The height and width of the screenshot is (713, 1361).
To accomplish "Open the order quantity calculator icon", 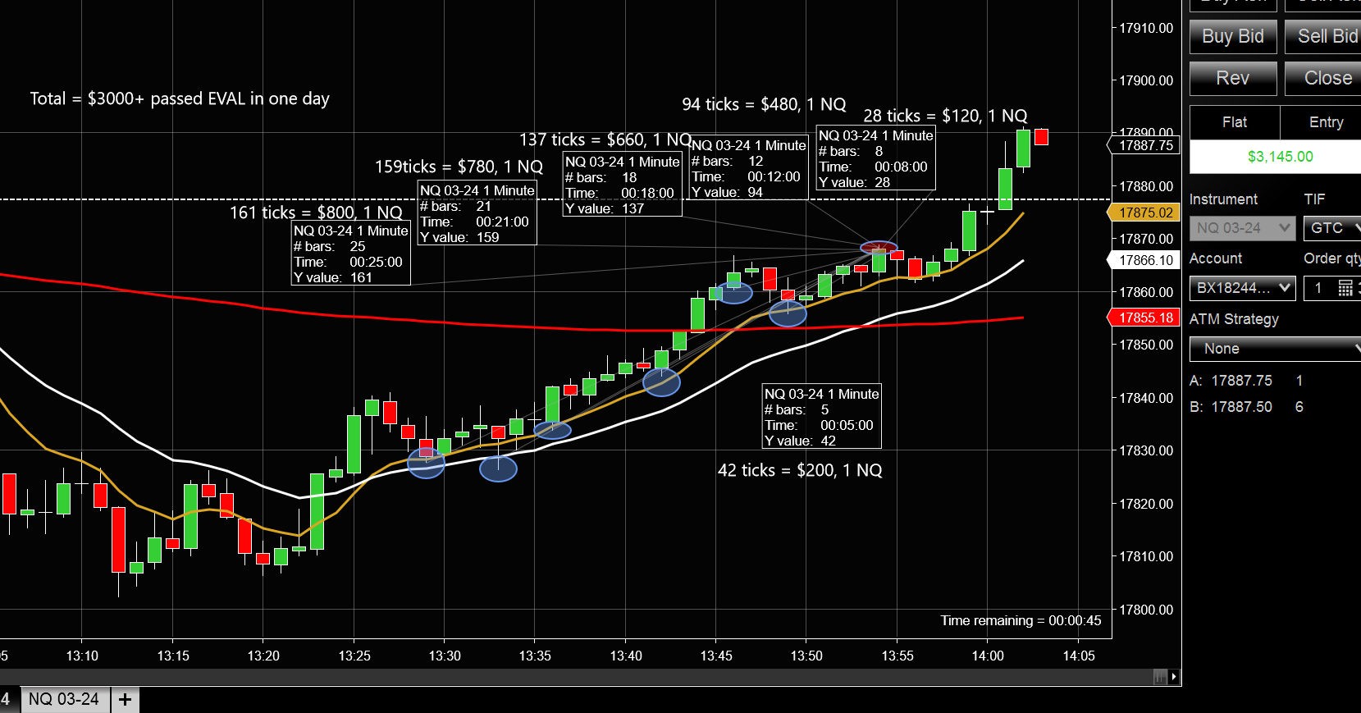I will click(x=1345, y=288).
